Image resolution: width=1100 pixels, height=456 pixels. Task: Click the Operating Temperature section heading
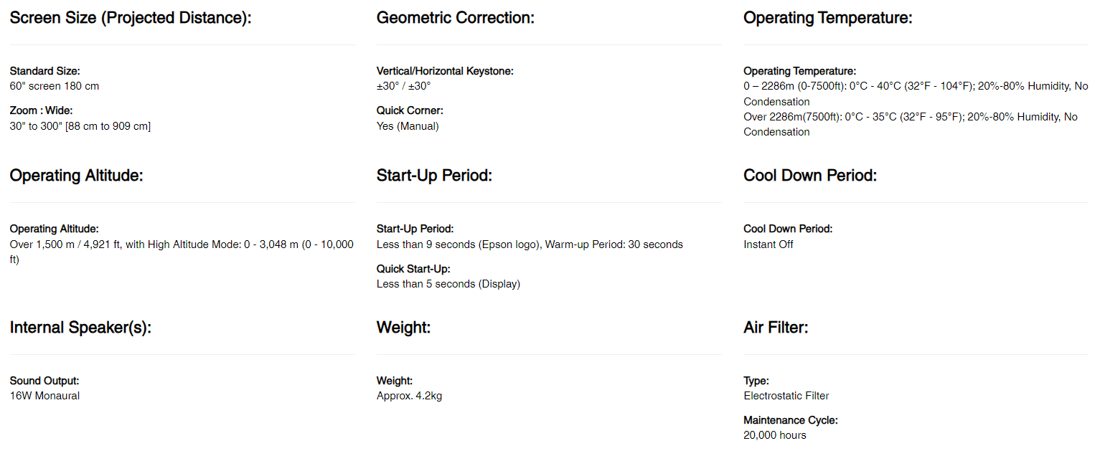tap(828, 18)
